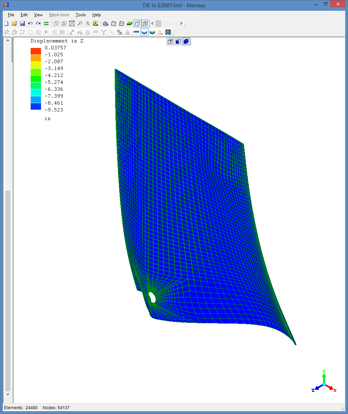Click the green surface plate icon

click(x=130, y=23)
